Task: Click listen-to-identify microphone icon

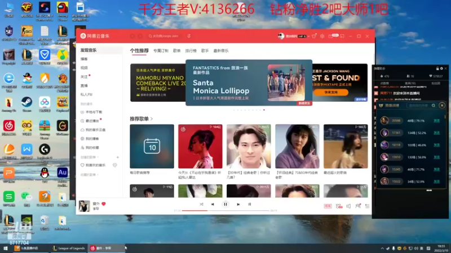Action: click(x=189, y=36)
